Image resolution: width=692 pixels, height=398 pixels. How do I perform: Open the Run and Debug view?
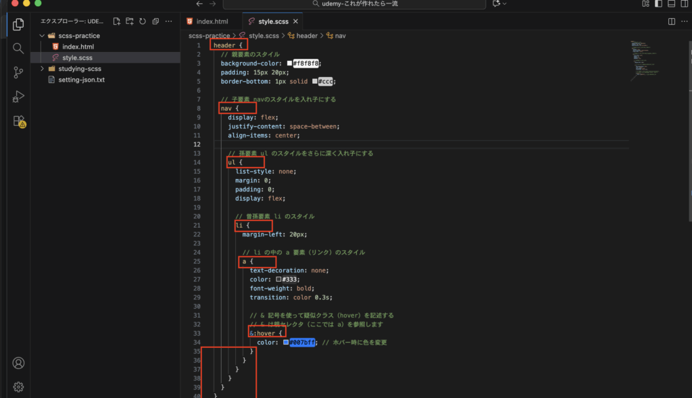click(18, 97)
